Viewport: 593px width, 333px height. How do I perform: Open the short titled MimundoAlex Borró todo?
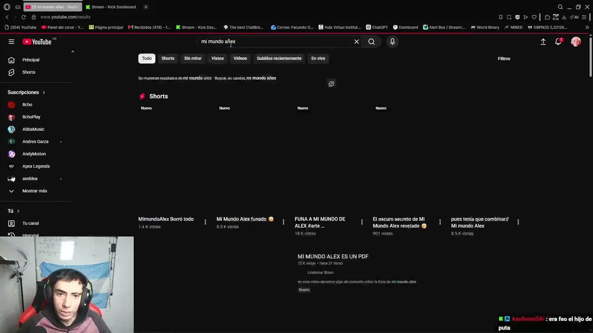(x=166, y=219)
